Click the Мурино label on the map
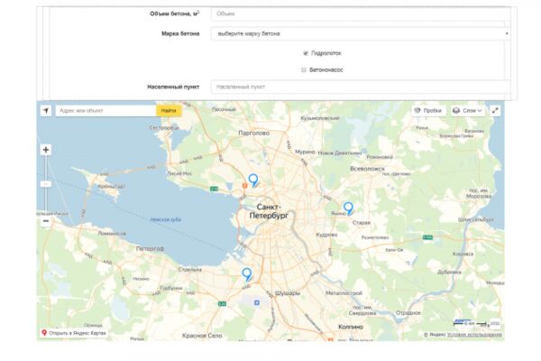541x361 pixels. point(305,152)
